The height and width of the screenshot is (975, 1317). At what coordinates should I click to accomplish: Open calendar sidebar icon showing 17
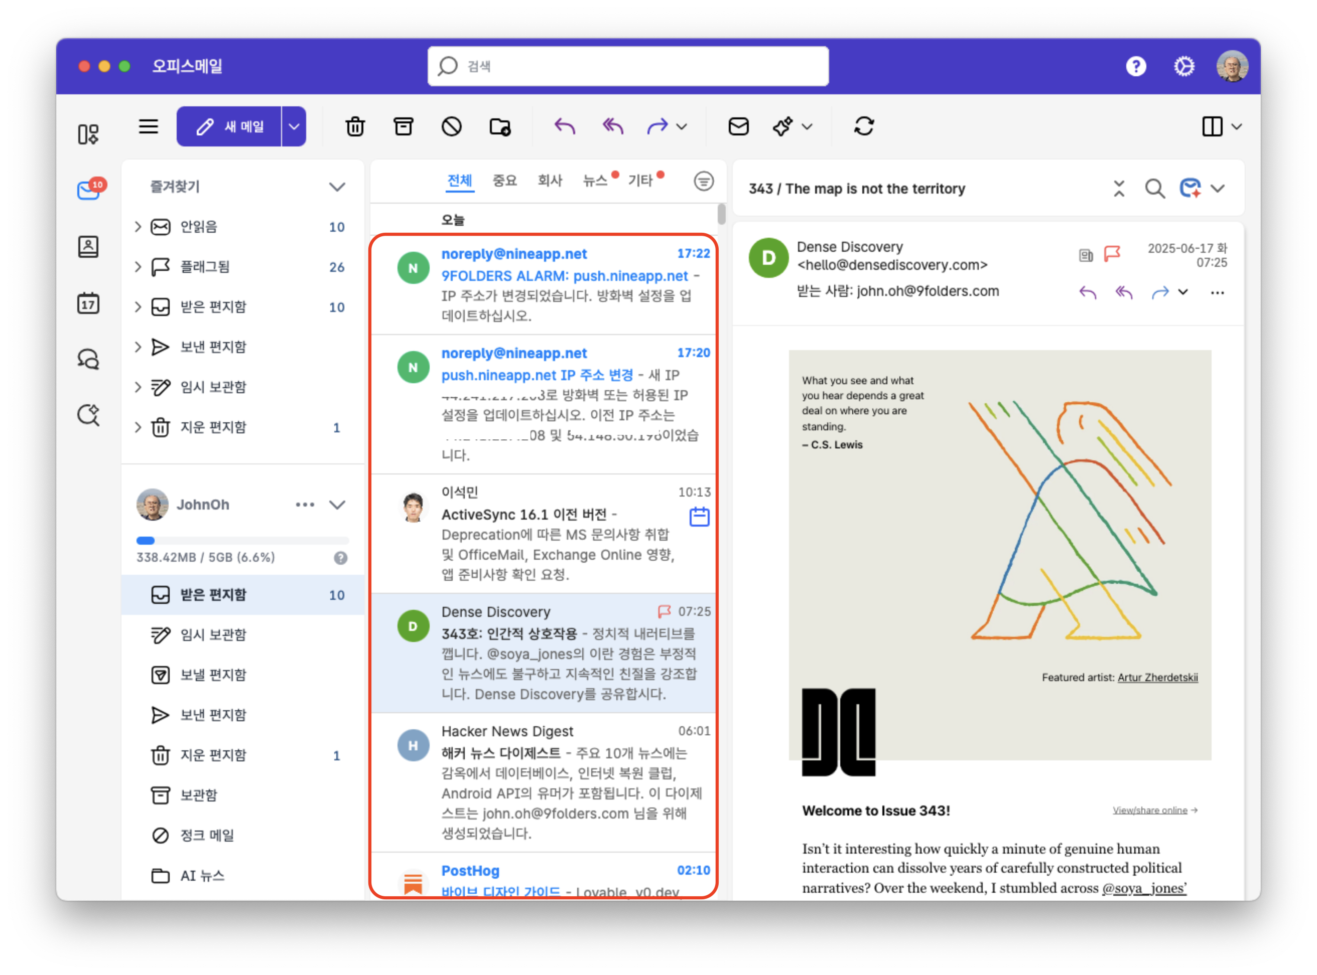coord(88,303)
